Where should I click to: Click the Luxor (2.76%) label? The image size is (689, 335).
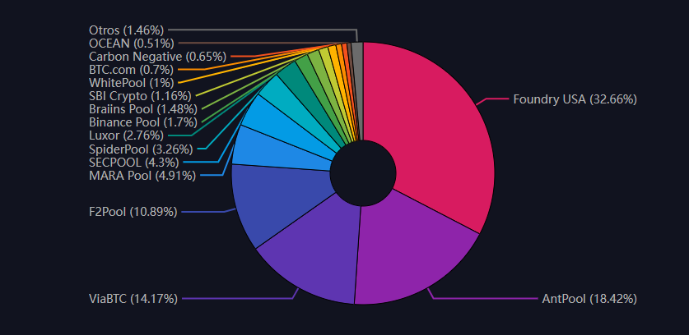point(126,135)
